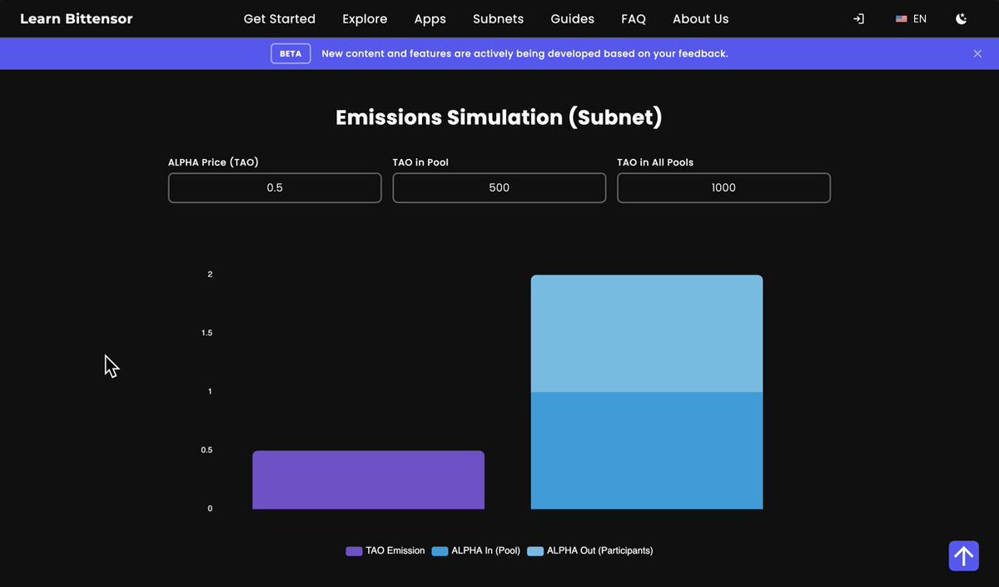
Task: Toggle TAO Emission legend item
Action: point(385,550)
